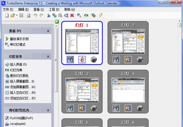
Task: Collapse the 幻灯任务 panel section
Action: [48, 57]
